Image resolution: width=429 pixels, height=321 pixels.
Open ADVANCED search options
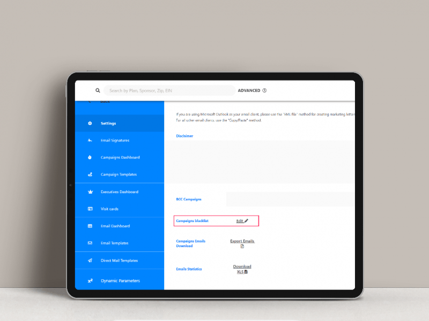pyautogui.click(x=249, y=91)
